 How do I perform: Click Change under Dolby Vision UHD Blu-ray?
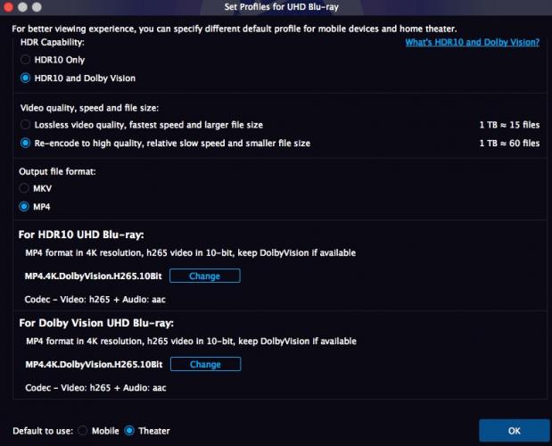coord(206,364)
